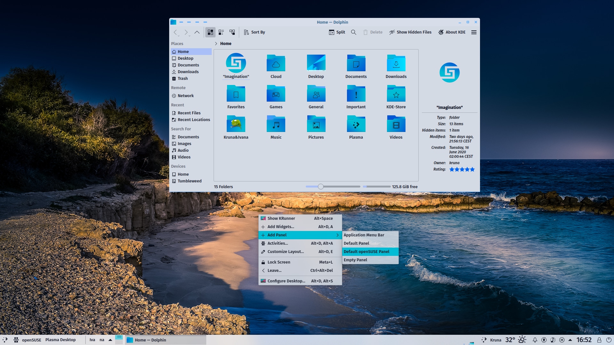Open Network under Remote
This screenshot has height=345, width=614.
191,96
